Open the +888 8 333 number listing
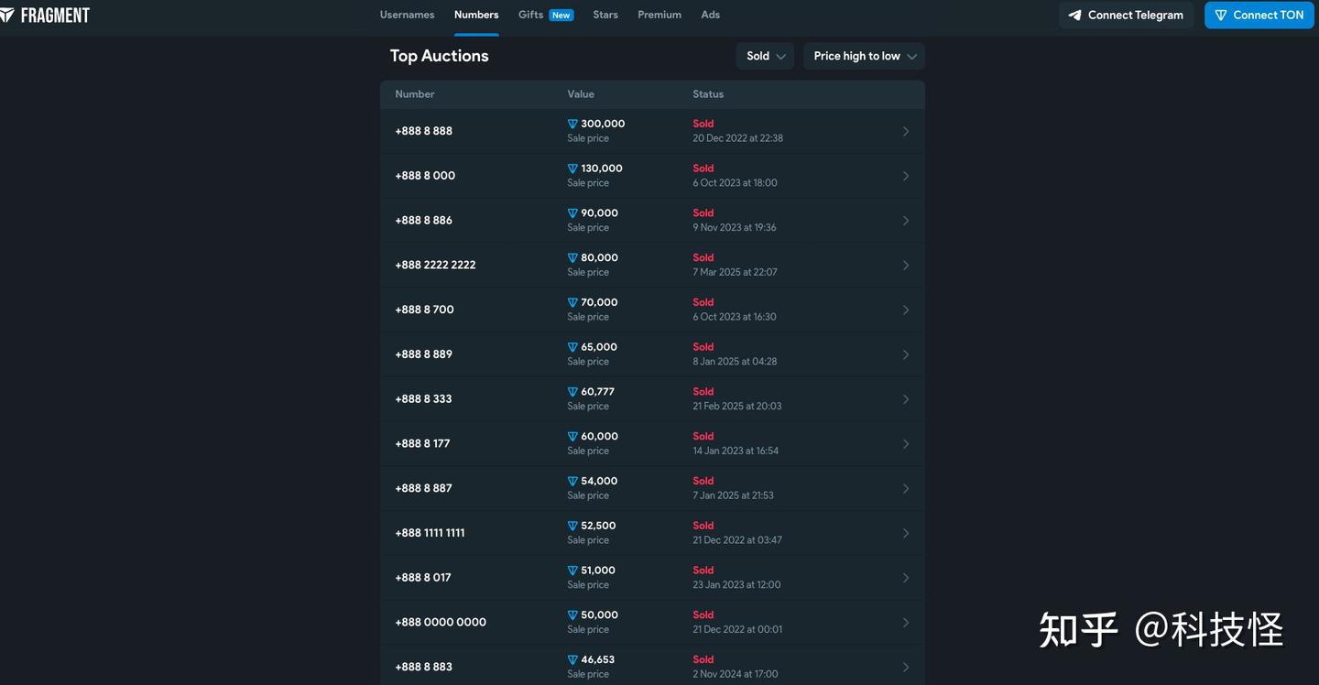The width and height of the screenshot is (1319, 685). pos(423,399)
